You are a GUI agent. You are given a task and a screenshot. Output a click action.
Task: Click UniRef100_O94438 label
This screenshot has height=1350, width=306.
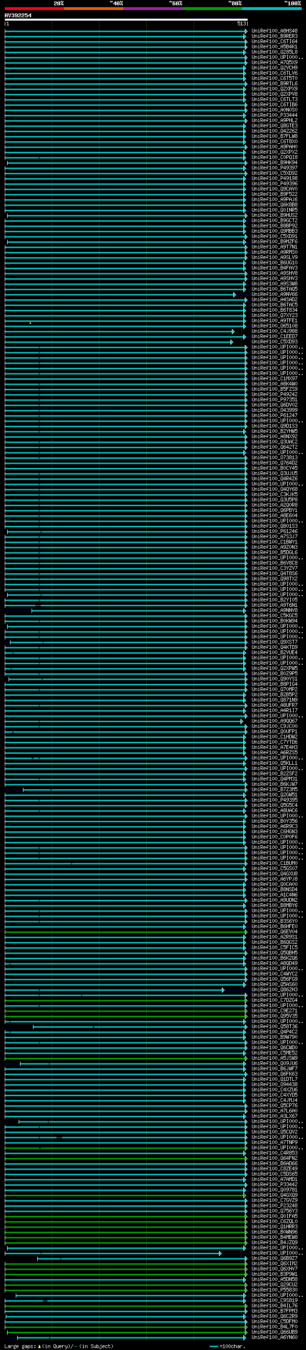(274, 1084)
